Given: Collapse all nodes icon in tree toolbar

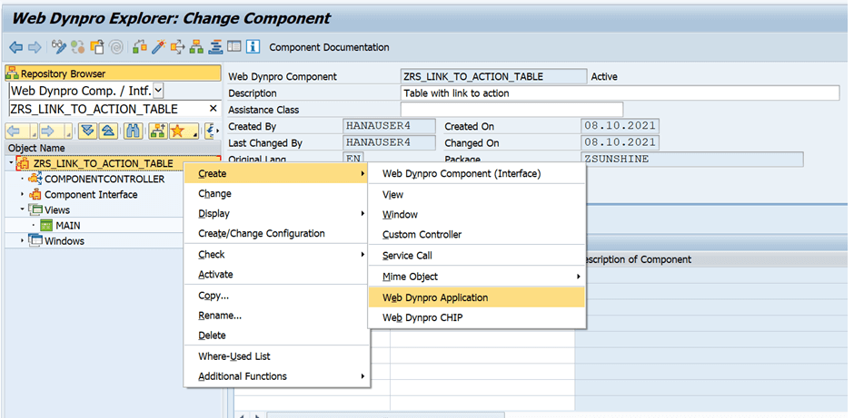Looking at the screenshot, I should 107,131.
